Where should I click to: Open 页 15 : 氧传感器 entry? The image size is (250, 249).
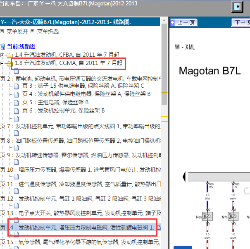80,242
